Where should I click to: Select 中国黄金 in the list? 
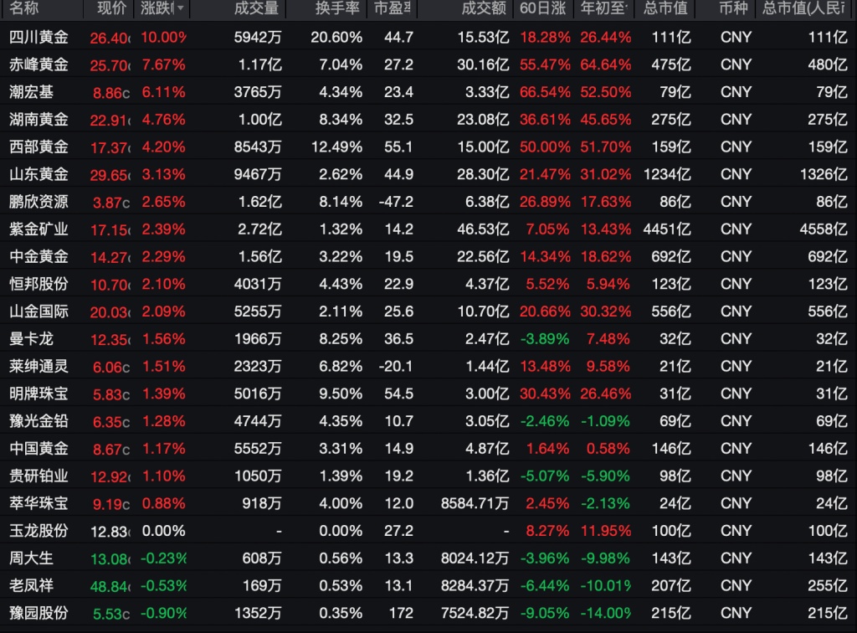point(38,448)
